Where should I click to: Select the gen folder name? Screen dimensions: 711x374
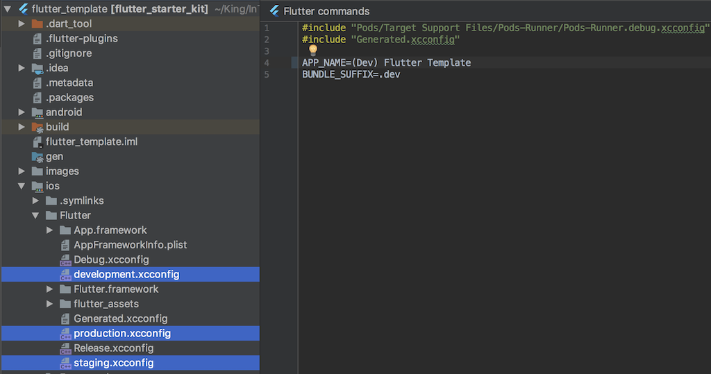54,157
